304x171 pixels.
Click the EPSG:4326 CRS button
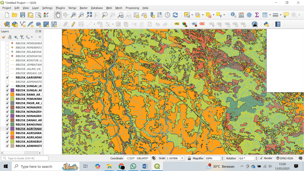click(285, 158)
